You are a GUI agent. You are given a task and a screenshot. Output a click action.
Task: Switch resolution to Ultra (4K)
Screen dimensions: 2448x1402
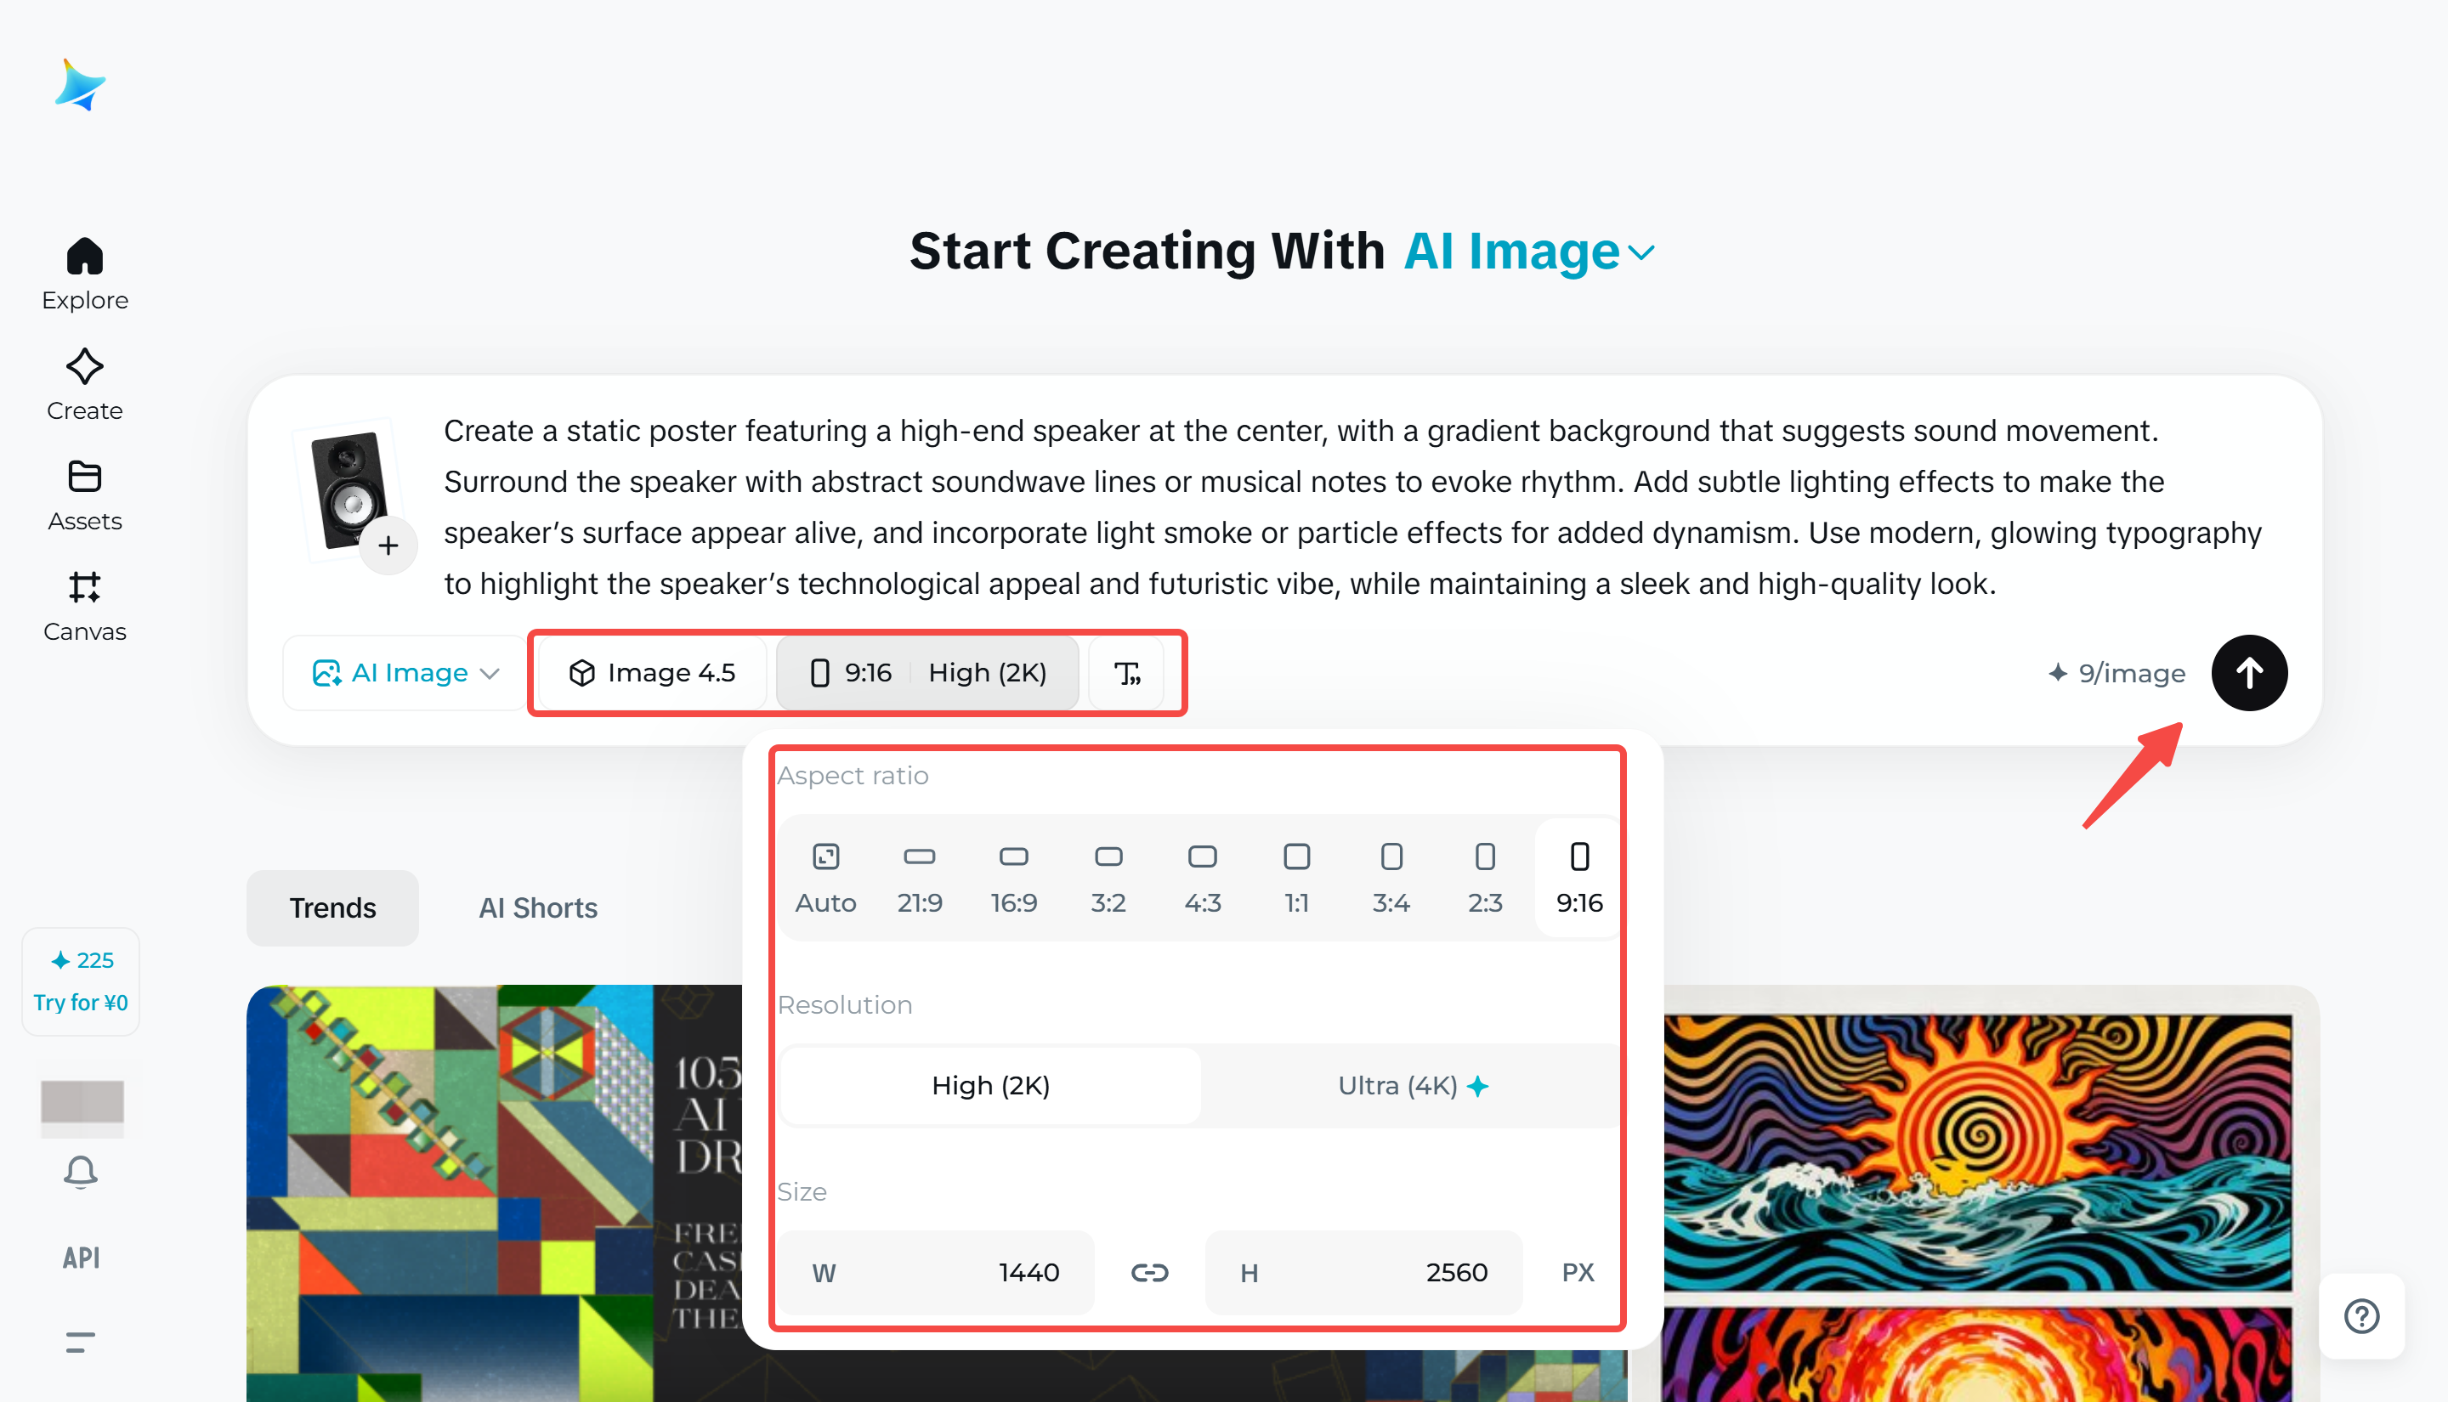tap(1412, 1086)
